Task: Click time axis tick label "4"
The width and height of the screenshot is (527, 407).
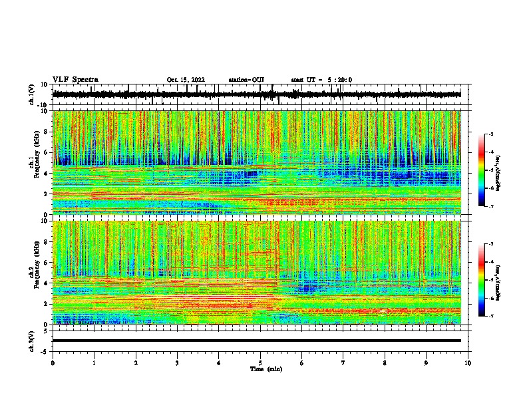Action: click(x=219, y=363)
